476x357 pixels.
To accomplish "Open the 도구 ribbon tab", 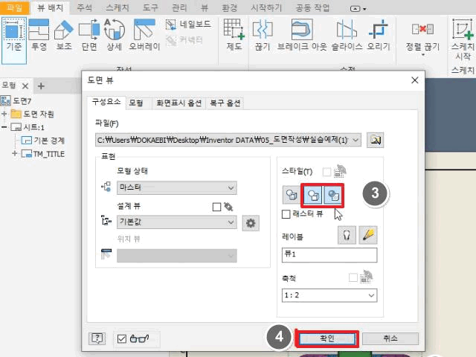I will coord(150,7).
